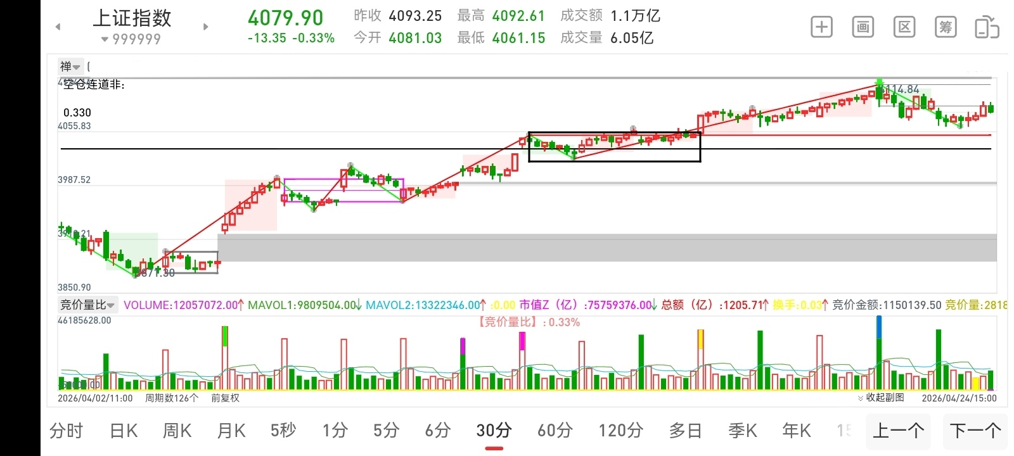1014x456 pixels.
Task: Expand the 禅 indicator dropdown
Action: pos(70,66)
